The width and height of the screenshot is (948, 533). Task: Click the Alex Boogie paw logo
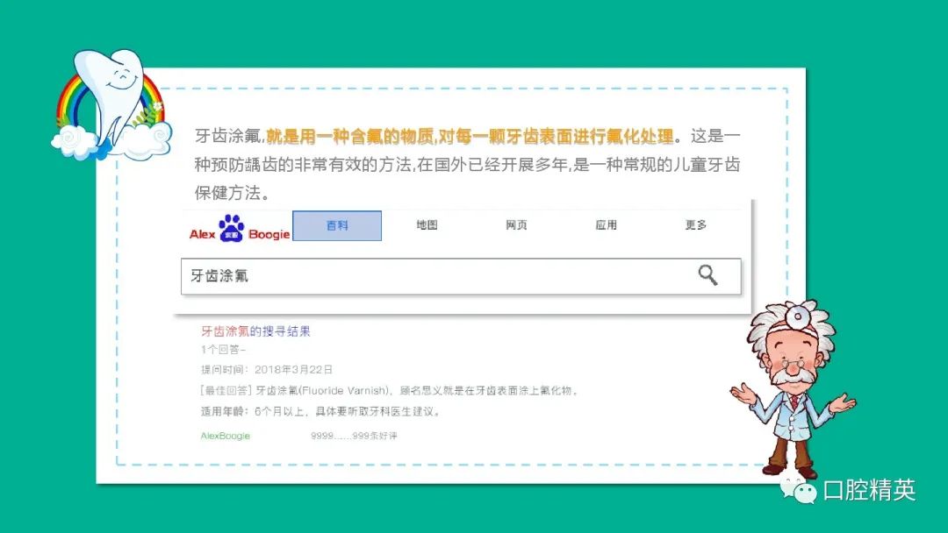point(240,229)
